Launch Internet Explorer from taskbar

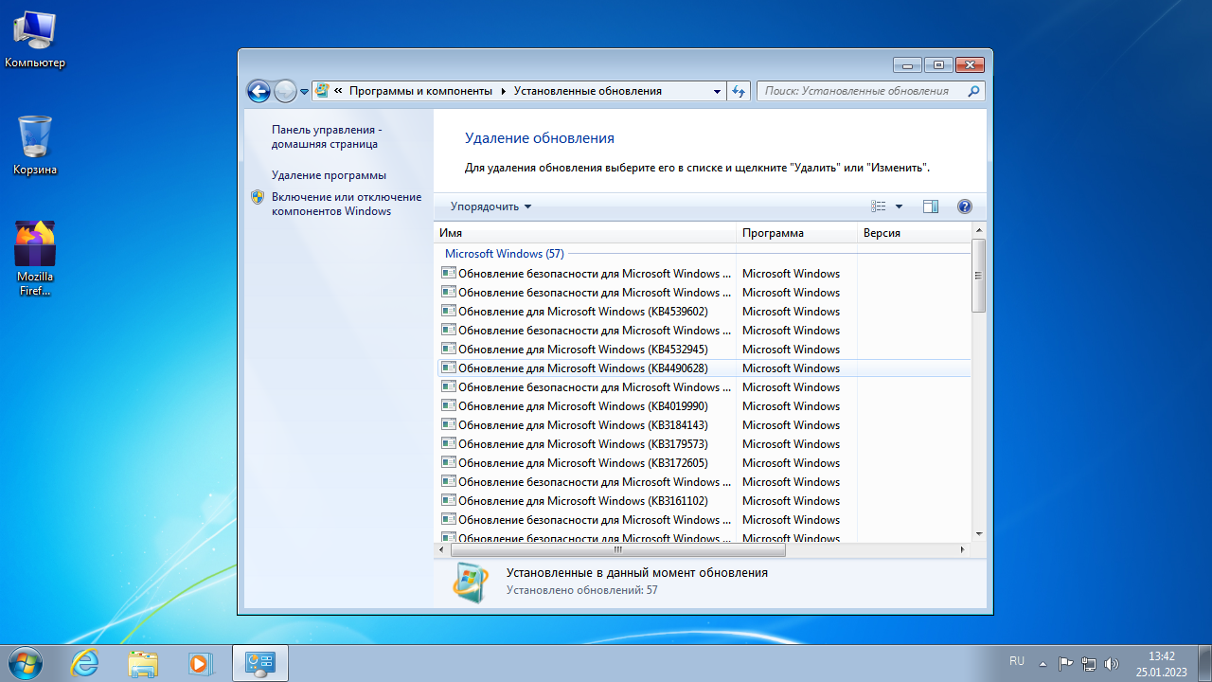[85, 663]
